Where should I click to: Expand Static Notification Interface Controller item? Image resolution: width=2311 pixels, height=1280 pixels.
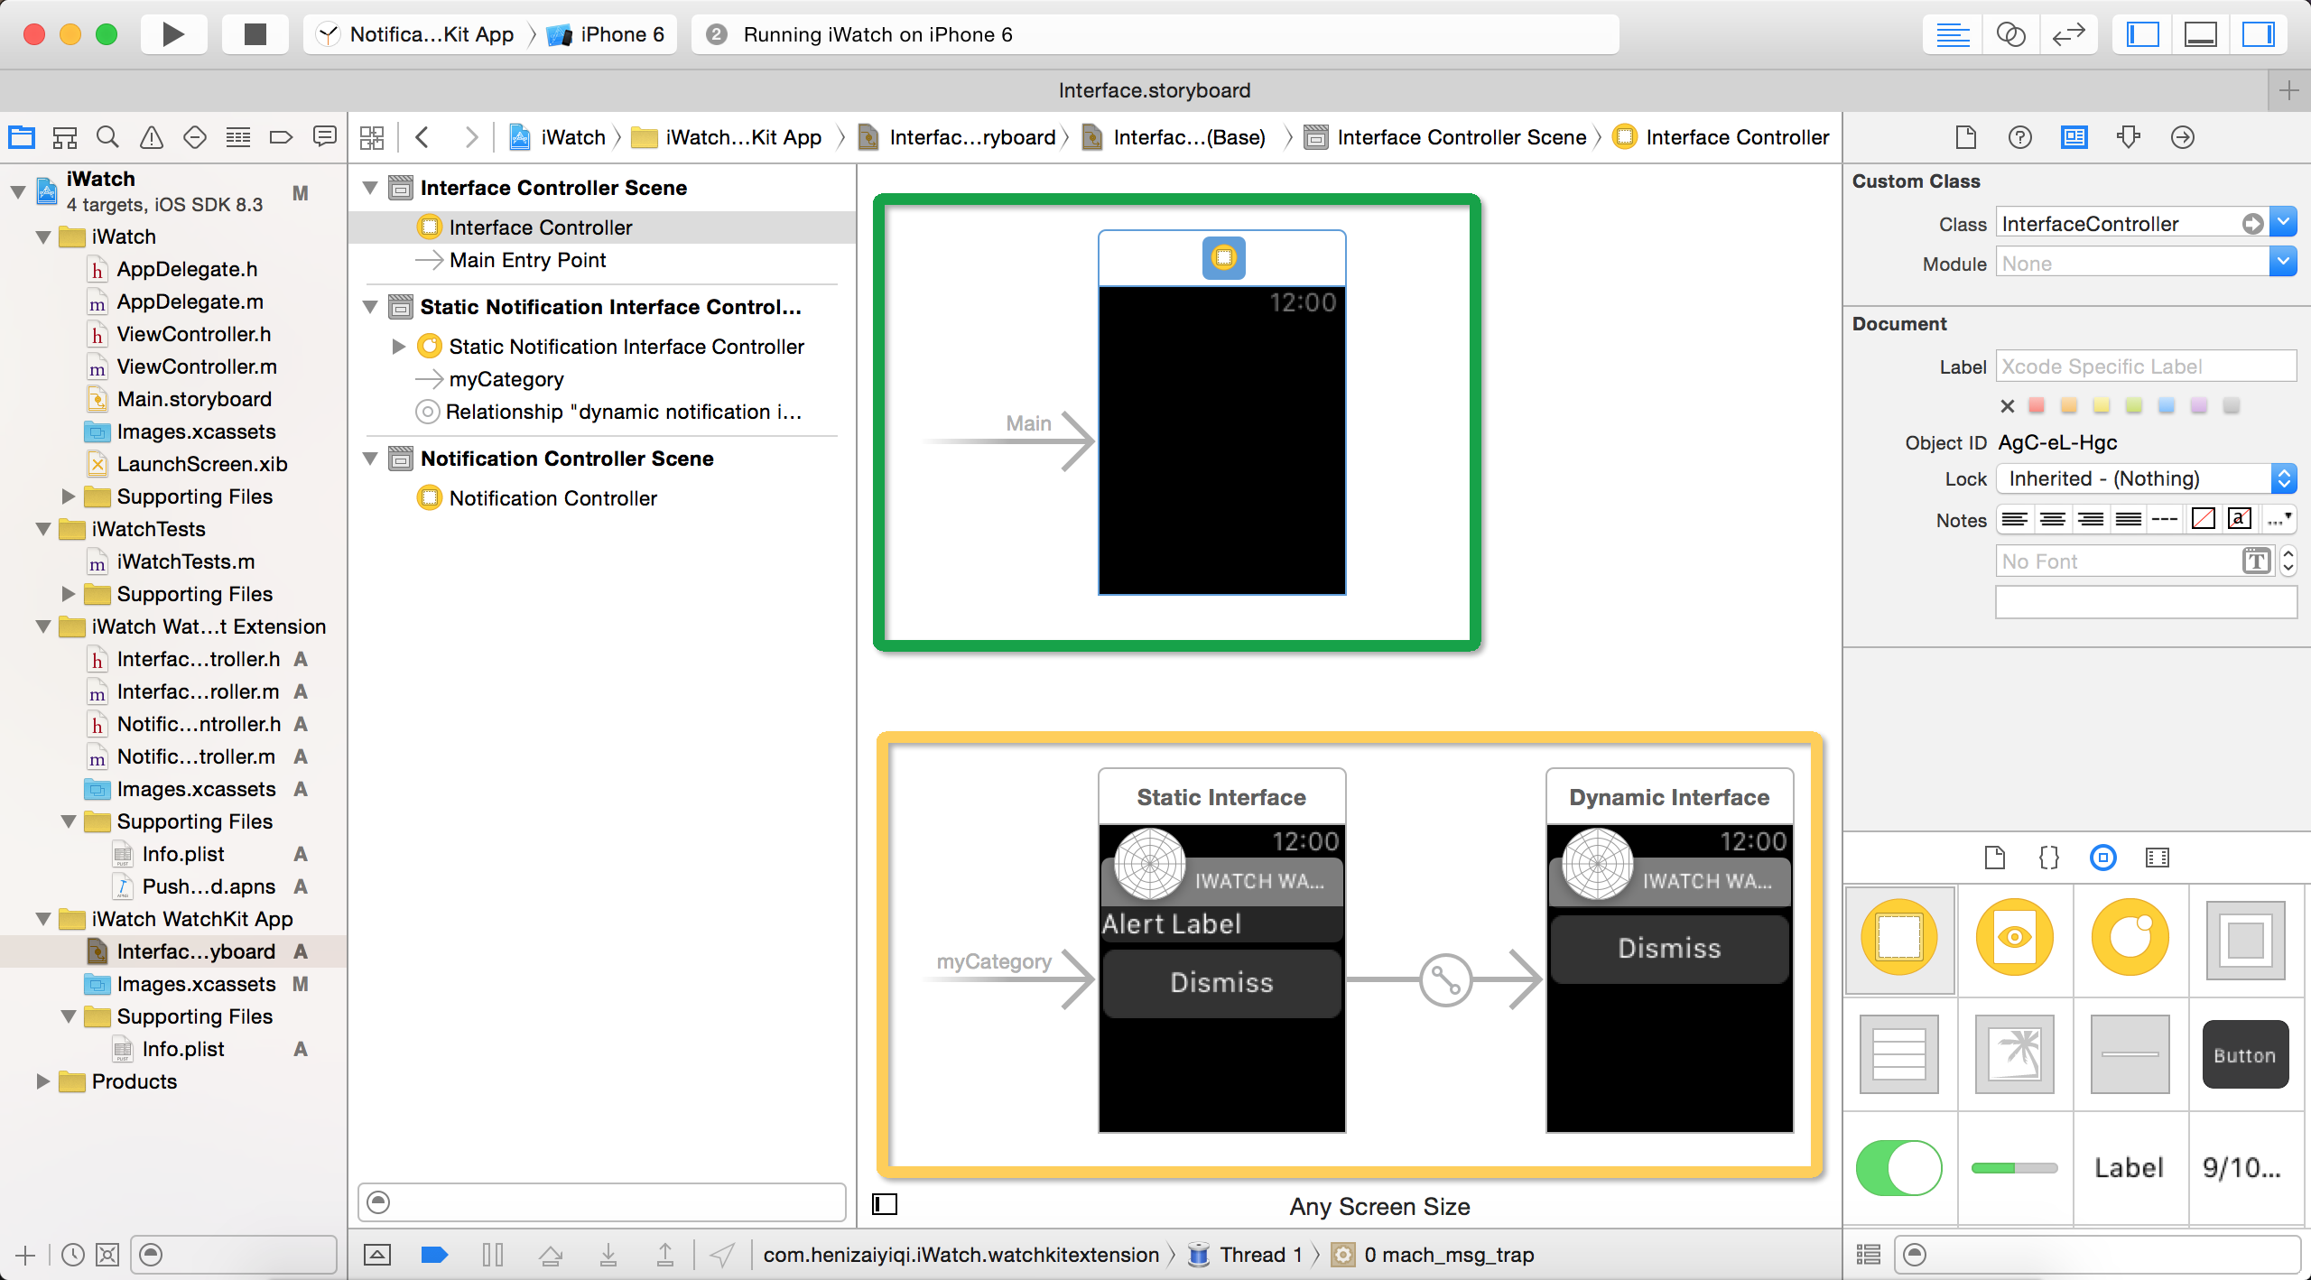tap(398, 347)
